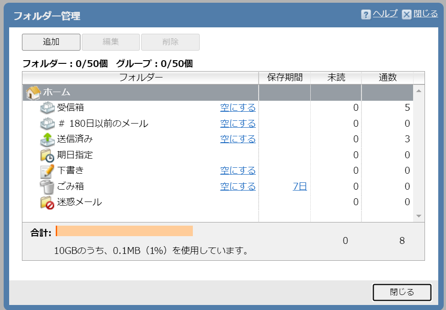
Task: Open the ヘルプ help link
Action: point(385,14)
